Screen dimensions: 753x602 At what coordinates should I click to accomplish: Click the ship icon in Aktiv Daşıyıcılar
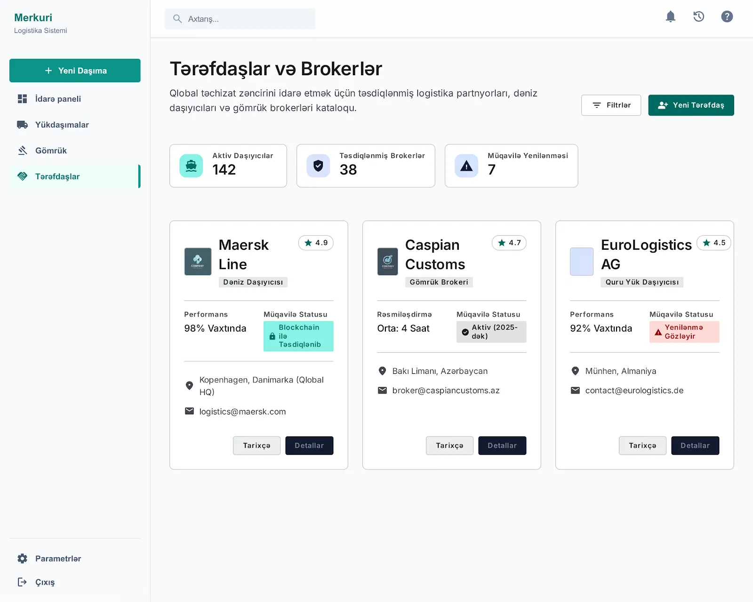[x=191, y=166]
